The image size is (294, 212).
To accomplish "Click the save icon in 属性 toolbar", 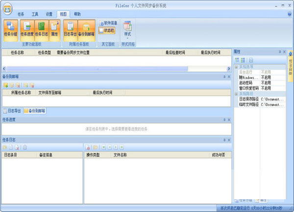I will [x=251, y=60].
